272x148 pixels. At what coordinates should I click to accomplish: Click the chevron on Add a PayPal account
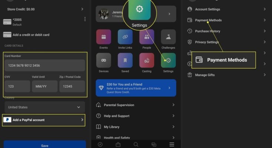[x=82, y=120]
